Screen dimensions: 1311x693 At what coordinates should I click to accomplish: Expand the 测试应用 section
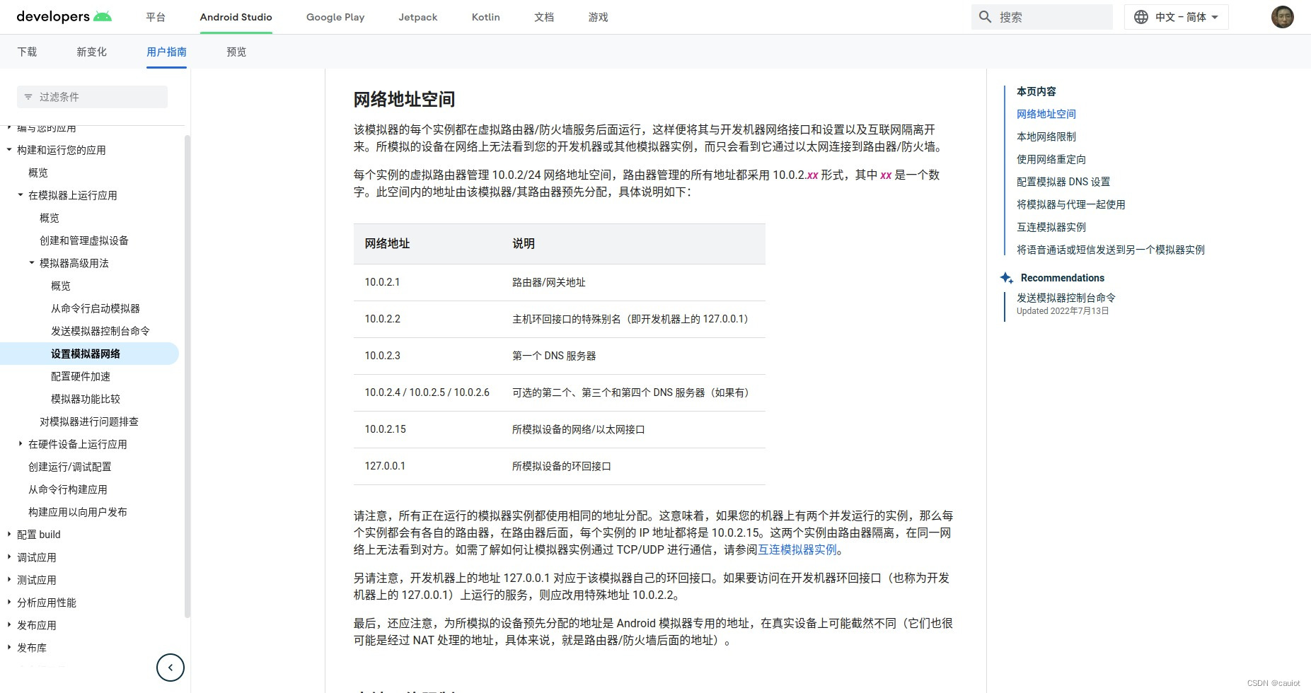point(9,580)
